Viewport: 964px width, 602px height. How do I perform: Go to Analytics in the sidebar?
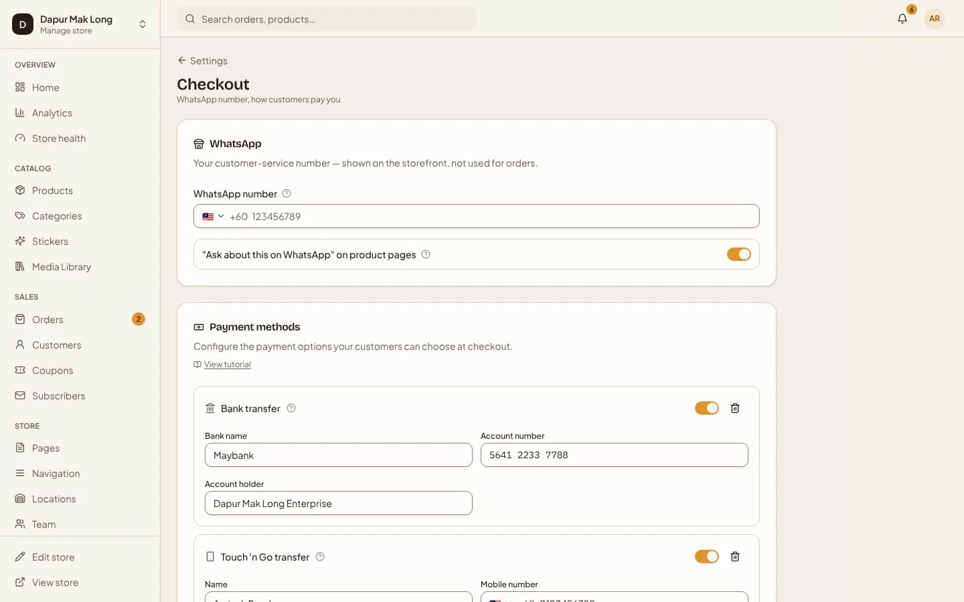coord(80,113)
